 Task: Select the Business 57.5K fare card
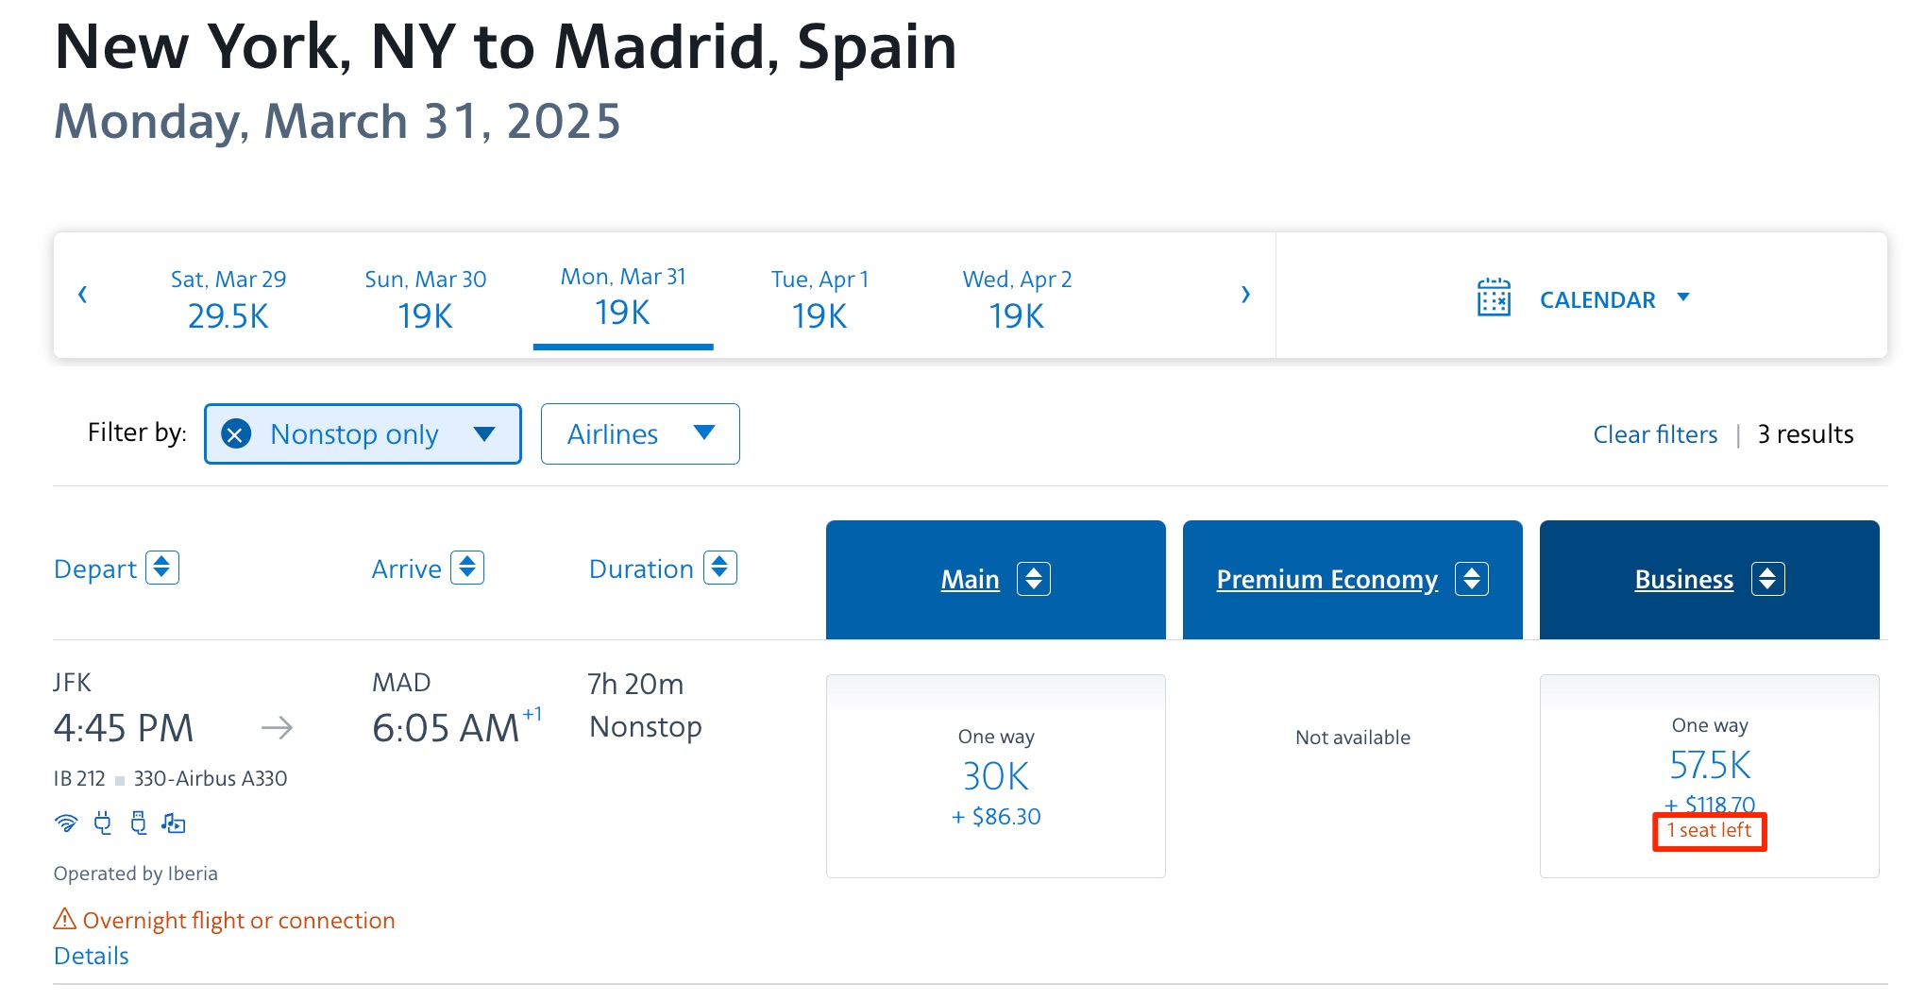click(1709, 774)
